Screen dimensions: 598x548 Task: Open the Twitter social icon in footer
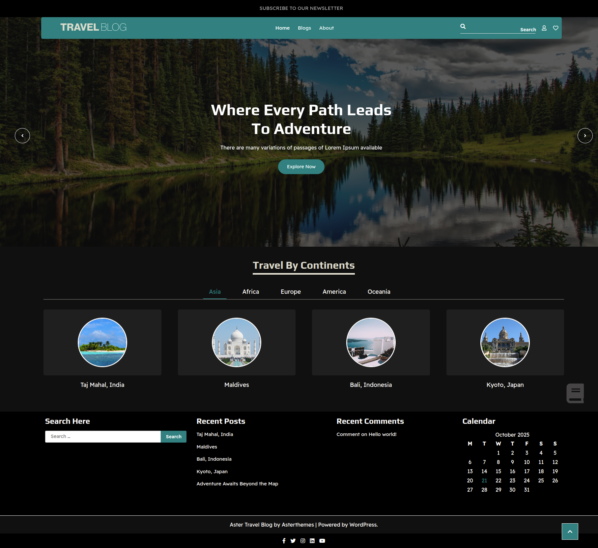[293, 541]
